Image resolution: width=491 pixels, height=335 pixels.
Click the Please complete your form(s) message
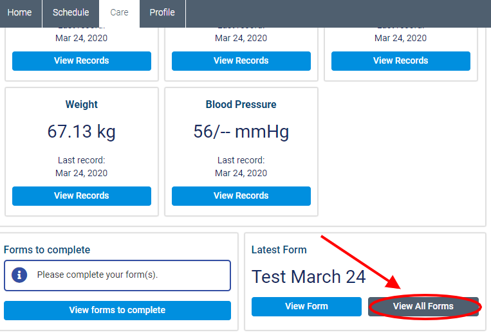[x=97, y=275]
